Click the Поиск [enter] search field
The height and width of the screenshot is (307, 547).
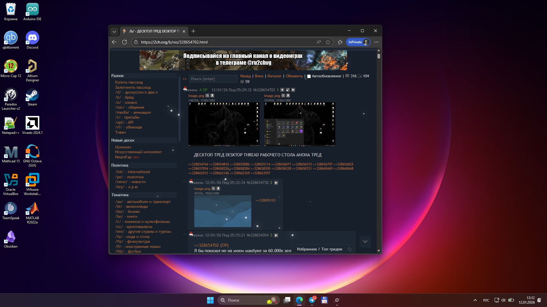(213, 79)
